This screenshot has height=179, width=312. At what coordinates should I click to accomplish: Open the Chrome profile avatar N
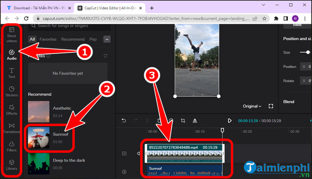click(295, 18)
